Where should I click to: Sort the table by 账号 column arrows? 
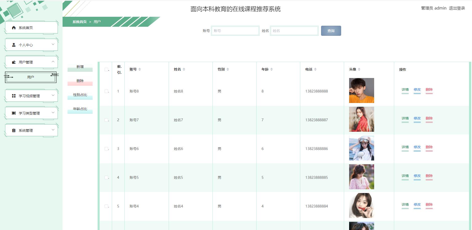pyautogui.click(x=140, y=69)
